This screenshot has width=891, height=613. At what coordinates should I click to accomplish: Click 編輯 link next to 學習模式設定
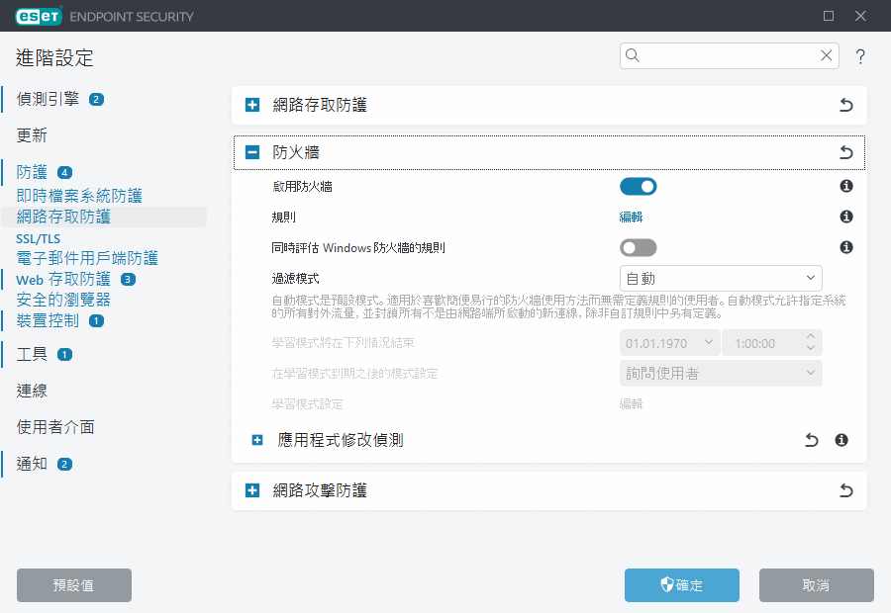coord(631,404)
